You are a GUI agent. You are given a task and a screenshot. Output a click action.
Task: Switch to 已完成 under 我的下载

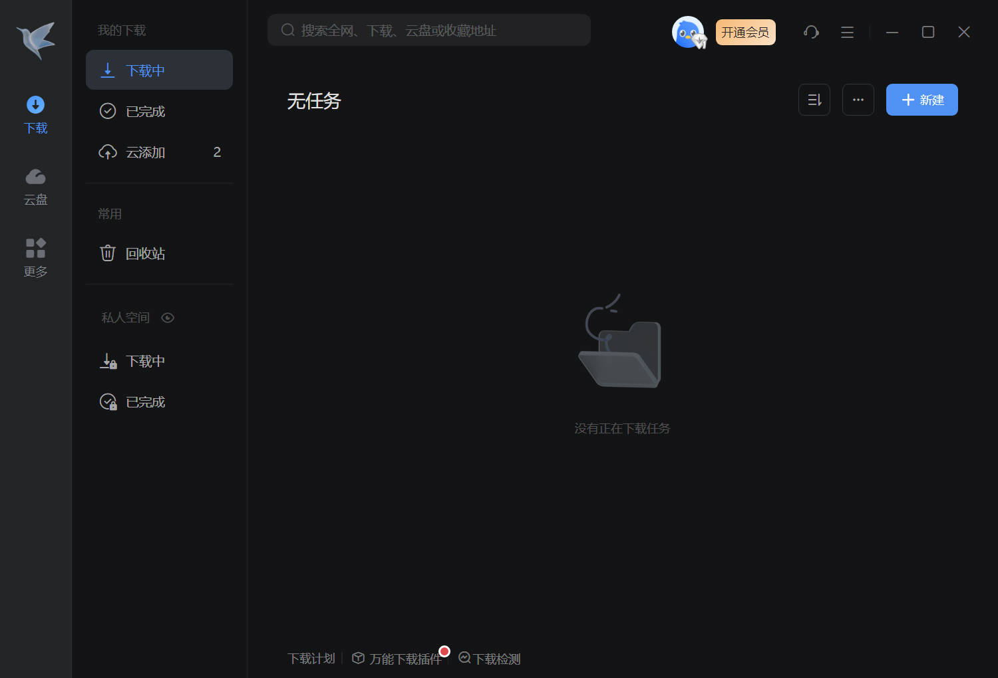coord(145,112)
